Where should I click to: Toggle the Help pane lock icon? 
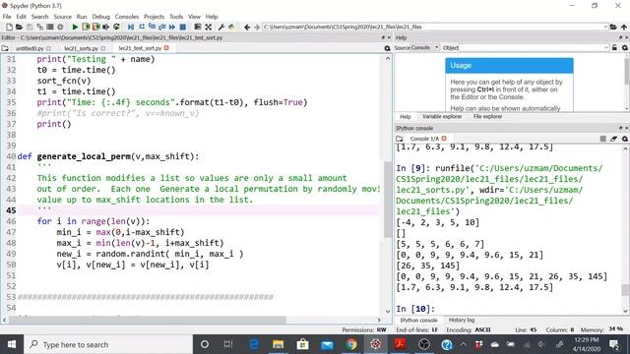[x=614, y=48]
